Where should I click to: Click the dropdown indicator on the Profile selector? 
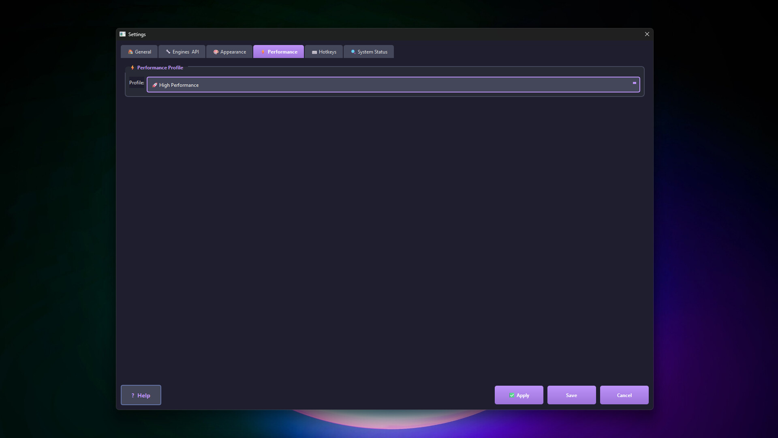click(x=634, y=83)
